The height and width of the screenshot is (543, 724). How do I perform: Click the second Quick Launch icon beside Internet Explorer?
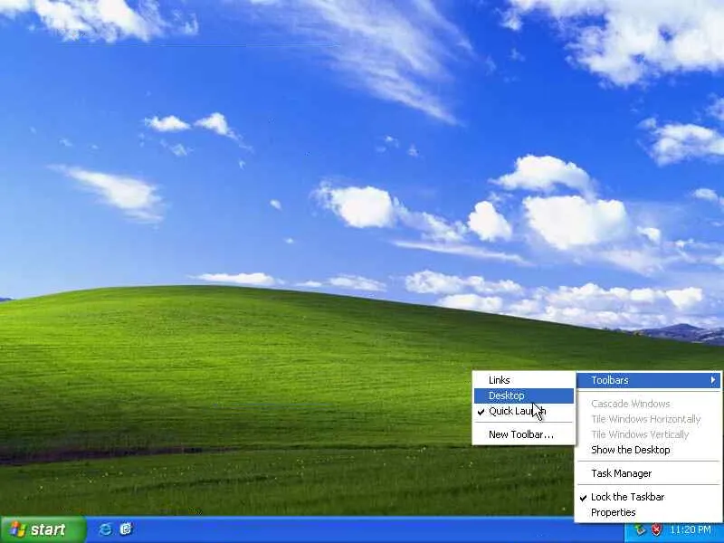126,529
